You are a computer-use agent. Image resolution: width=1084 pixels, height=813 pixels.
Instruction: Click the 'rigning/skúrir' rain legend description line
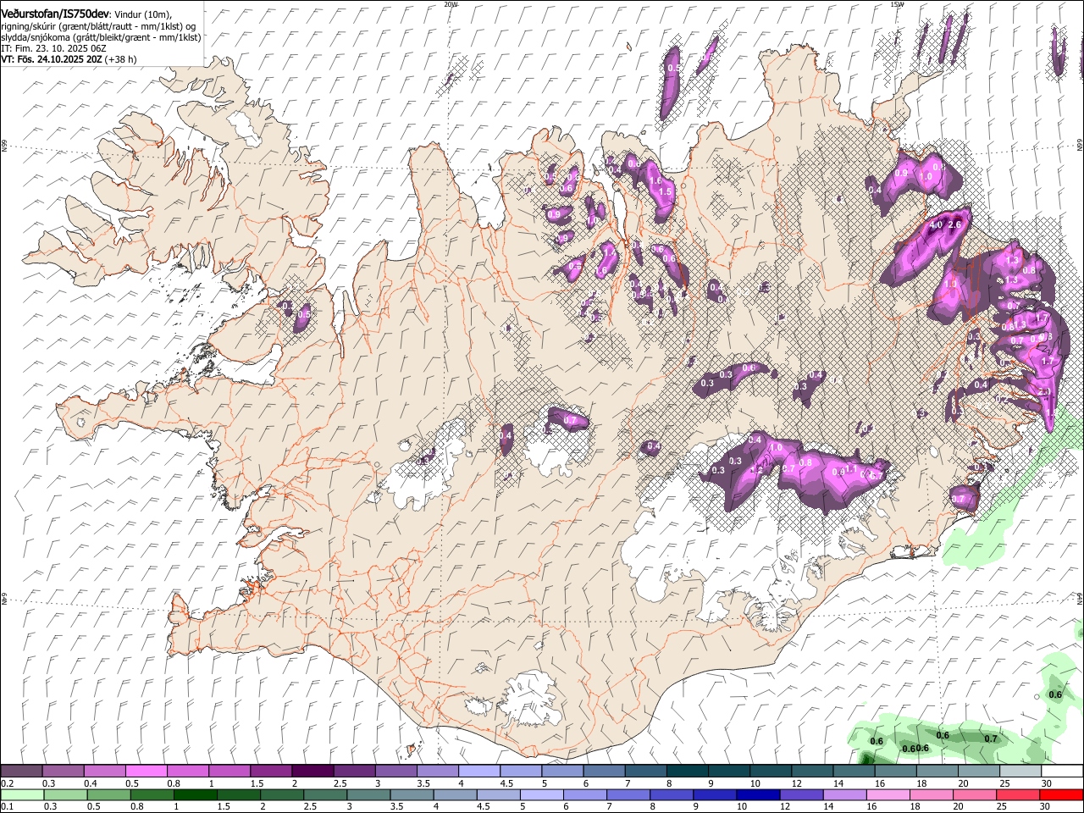99,26
